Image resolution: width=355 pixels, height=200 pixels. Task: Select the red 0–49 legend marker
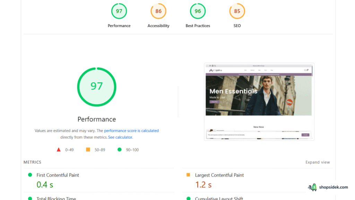[59, 149]
